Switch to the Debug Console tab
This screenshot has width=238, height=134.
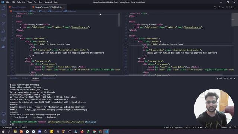(x=49, y=79)
